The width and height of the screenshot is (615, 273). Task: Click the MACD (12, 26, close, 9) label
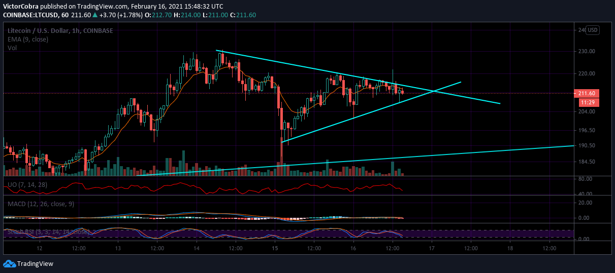[x=41, y=204]
